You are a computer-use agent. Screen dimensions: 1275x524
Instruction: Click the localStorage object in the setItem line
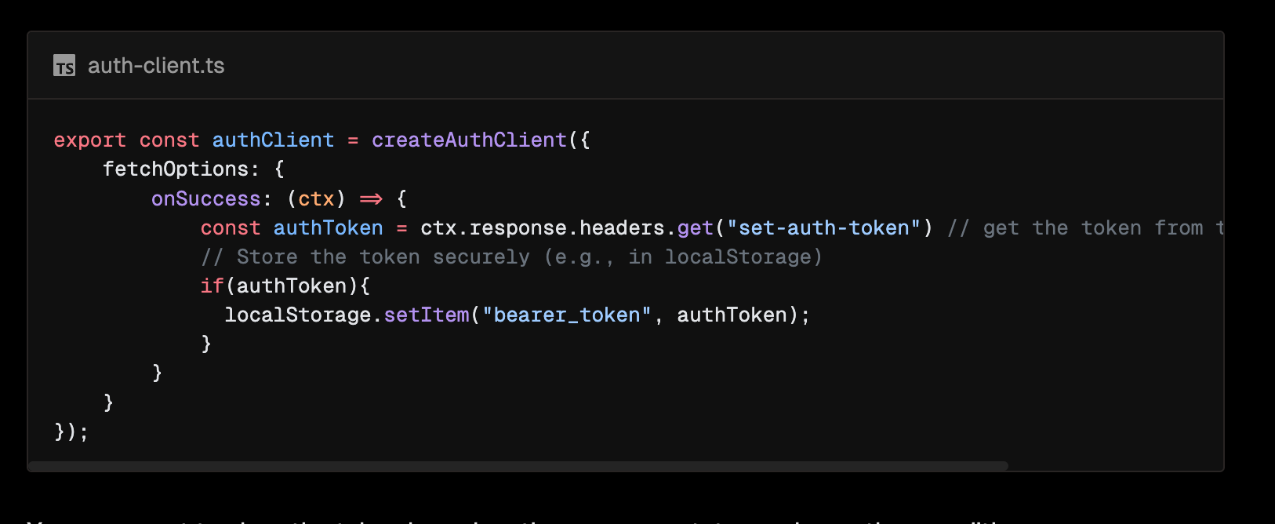tap(297, 315)
